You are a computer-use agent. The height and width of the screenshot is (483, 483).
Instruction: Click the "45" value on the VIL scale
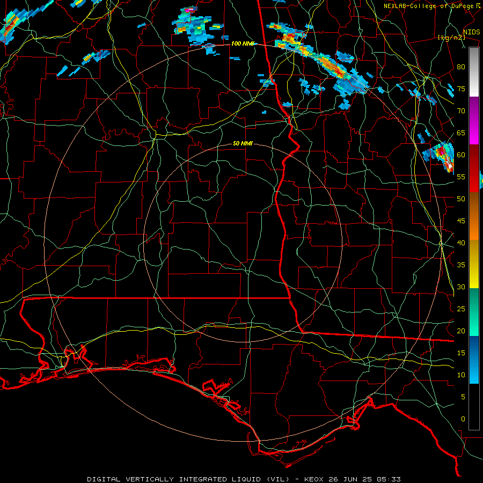[461, 221]
